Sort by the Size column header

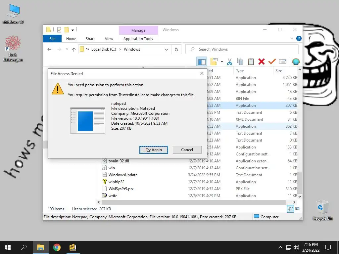[279, 71]
